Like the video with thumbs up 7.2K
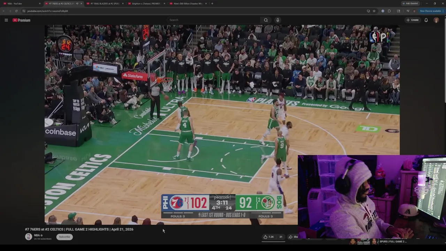Image resolution: width=446 pixels, height=251 pixels. pos(269,237)
